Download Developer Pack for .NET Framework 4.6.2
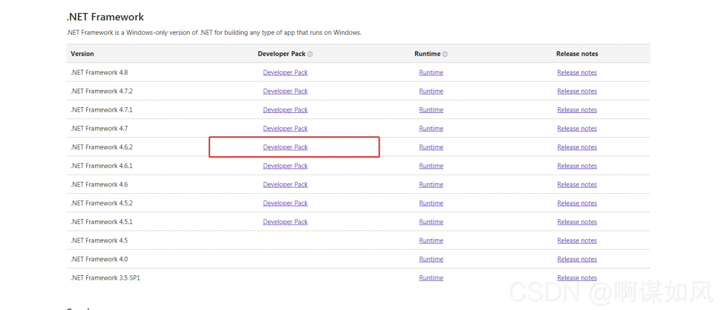720x310 pixels. pos(285,147)
